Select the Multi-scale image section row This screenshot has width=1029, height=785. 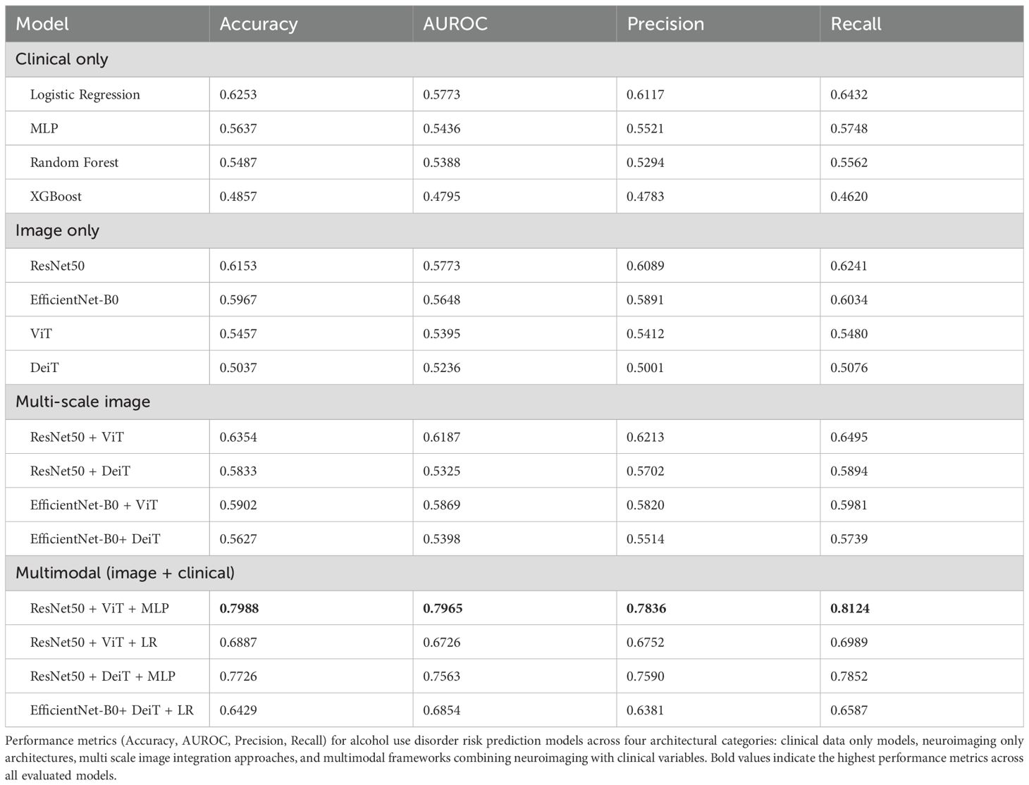point(83,402)
